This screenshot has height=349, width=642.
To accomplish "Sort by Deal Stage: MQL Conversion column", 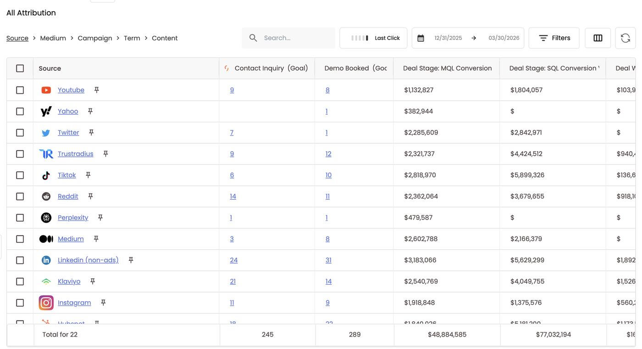I will [x=448, y=68].
